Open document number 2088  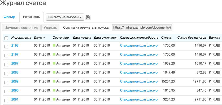tap(15, 72)
